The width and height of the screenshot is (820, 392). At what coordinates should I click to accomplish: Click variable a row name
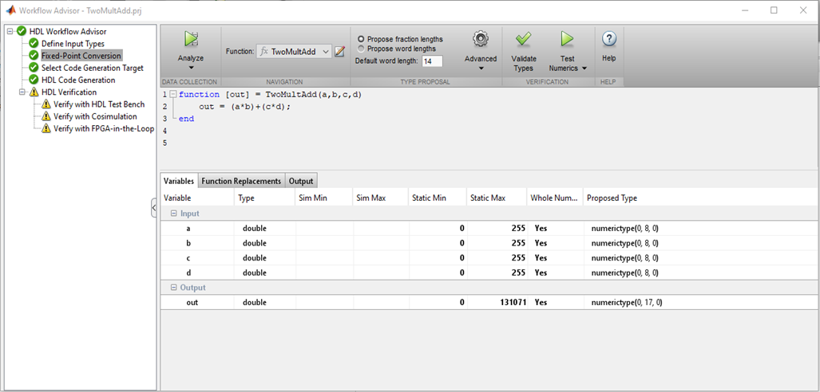[188, 228]
